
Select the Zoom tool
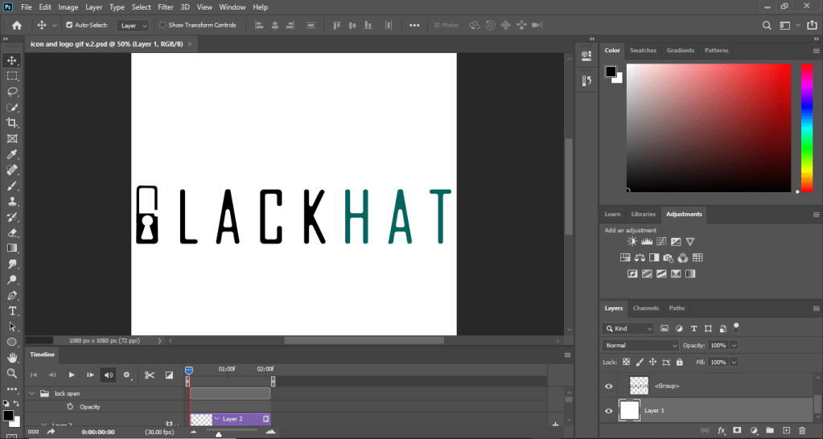(x=12, y=374)
